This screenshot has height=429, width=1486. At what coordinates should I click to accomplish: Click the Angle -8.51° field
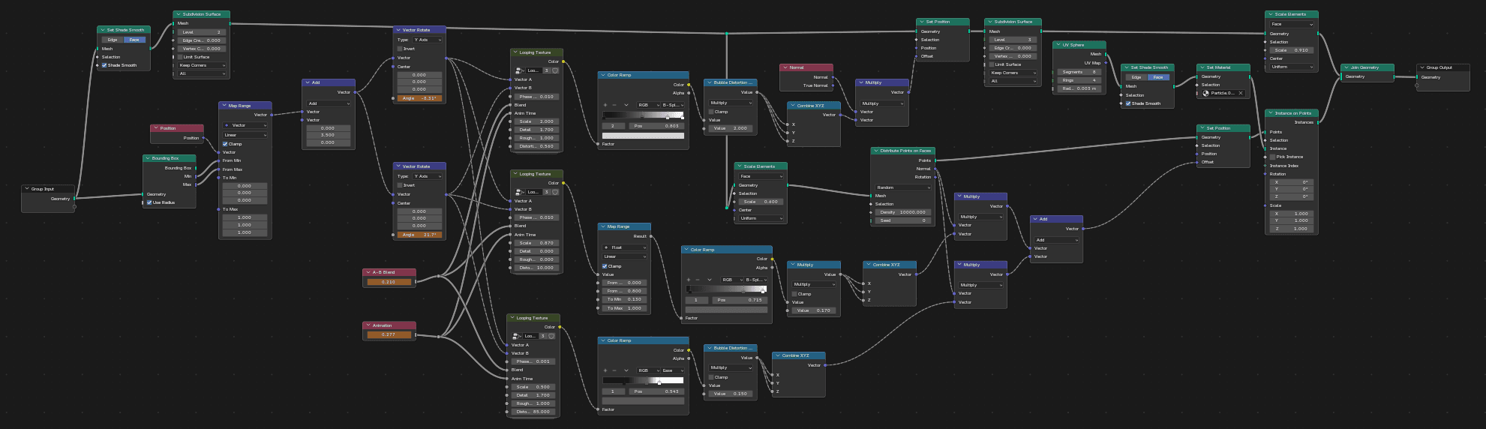pos(419,98)
